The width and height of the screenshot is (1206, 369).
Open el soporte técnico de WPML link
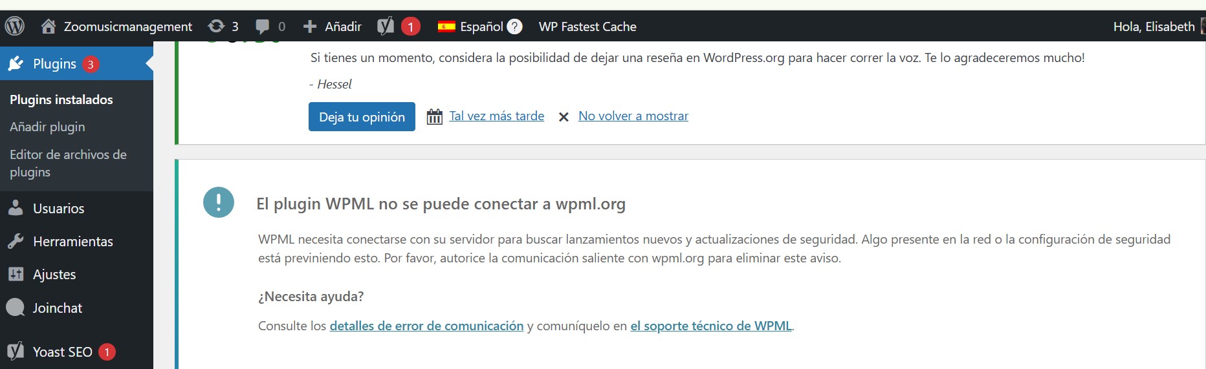(x=711, y=326)
